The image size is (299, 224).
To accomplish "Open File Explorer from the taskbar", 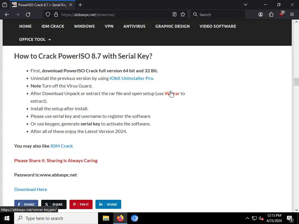I will 106,218.
